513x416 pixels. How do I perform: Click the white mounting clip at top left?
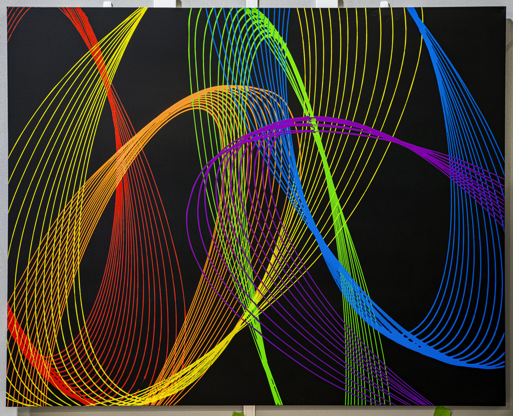click(107, 4)
